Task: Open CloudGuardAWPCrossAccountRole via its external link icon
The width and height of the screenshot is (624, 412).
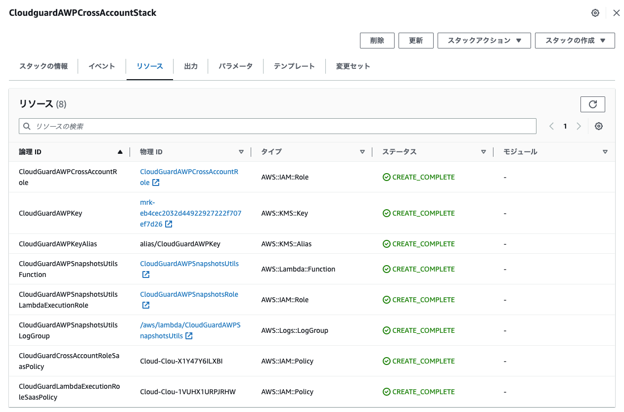Action: [x=155, y=183]
